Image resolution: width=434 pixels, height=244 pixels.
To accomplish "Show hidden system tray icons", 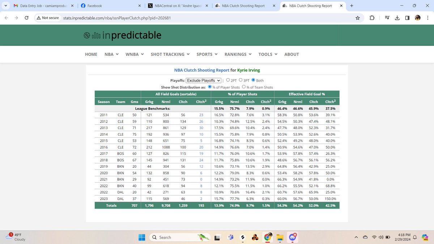I will point(356,237).
